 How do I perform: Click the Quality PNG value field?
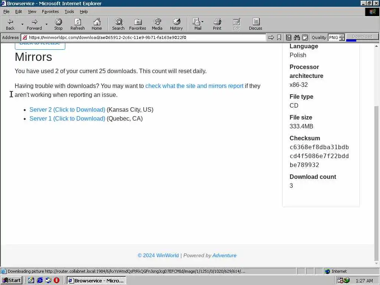pos(334,37)
